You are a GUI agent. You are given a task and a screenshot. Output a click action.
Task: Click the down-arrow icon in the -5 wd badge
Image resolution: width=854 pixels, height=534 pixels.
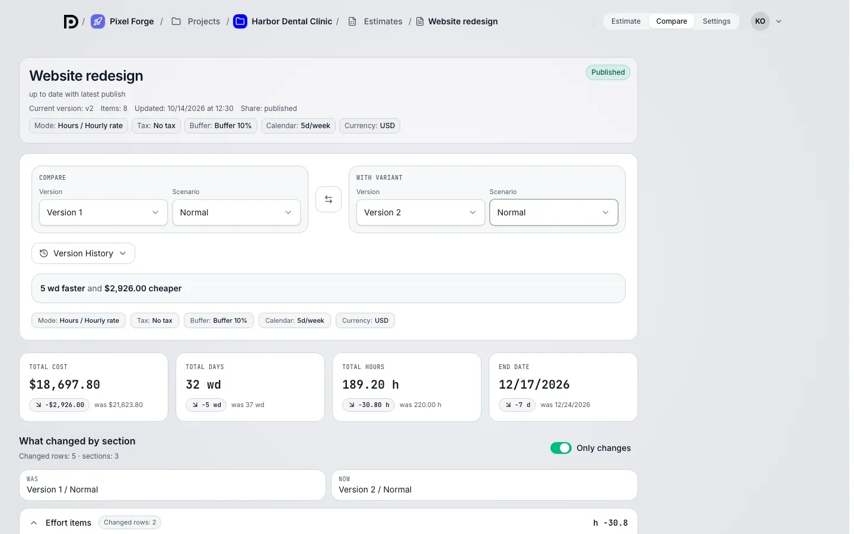[x=195, y=405]
